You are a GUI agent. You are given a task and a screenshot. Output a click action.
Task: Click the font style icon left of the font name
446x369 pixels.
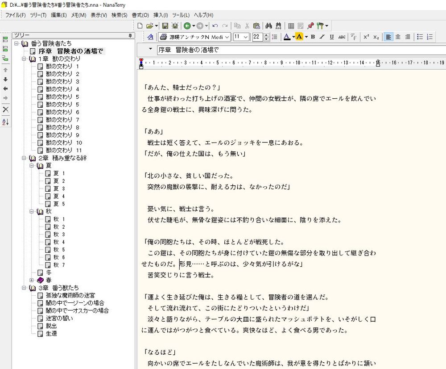pyautogui.click(x=150, y=37)
